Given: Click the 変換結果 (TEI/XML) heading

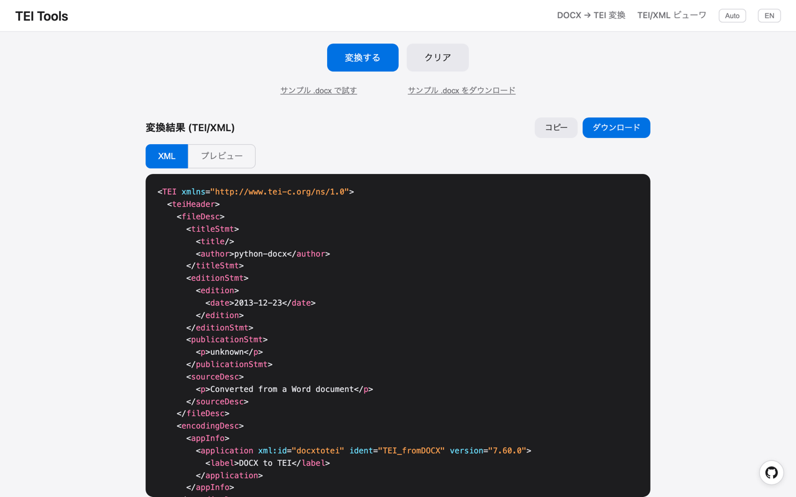Looking at the screenshot, I should [x=190, y=127].
